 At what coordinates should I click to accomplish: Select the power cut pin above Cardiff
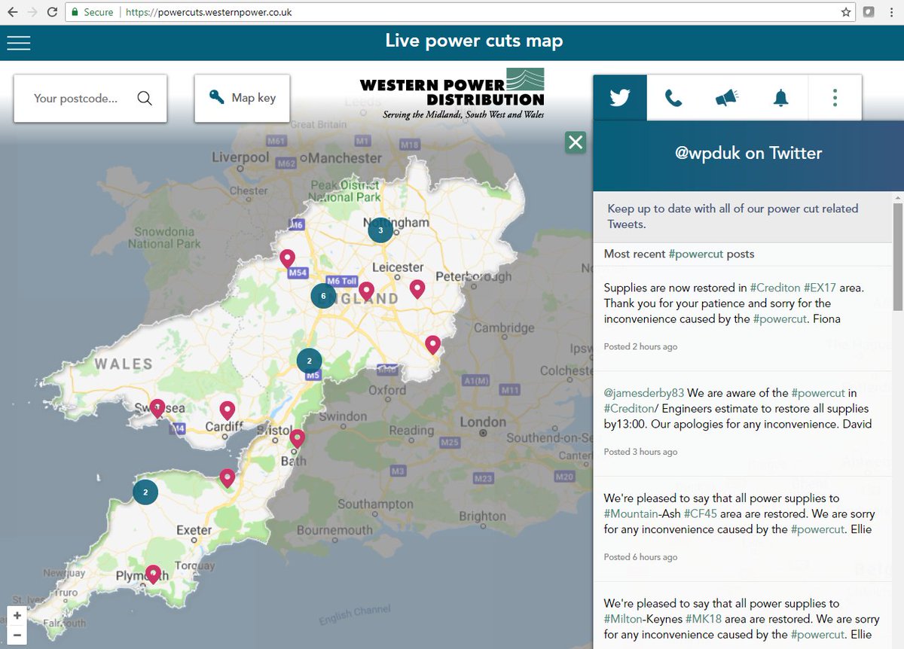pos(227,410)
